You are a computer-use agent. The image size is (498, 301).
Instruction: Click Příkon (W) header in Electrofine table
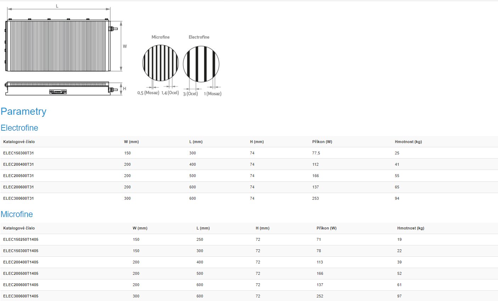322,142
